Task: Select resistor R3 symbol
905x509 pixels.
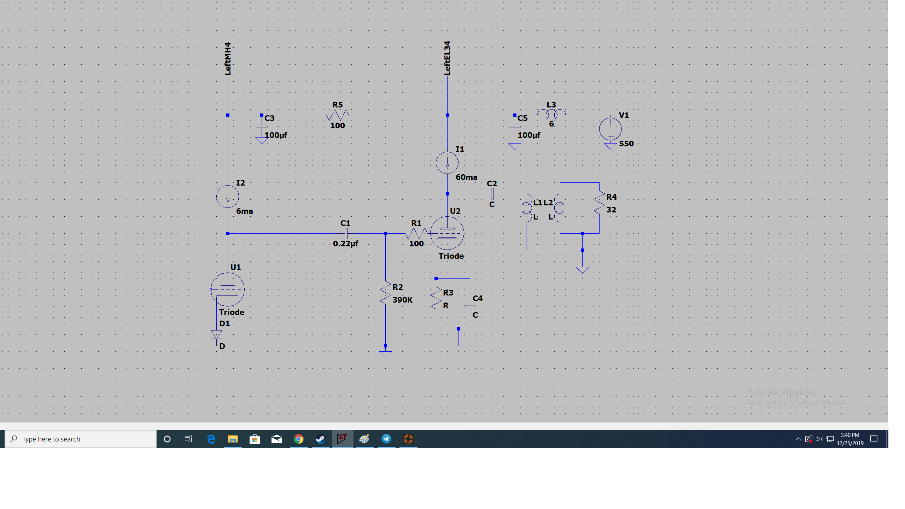Action: pos(436,298)
